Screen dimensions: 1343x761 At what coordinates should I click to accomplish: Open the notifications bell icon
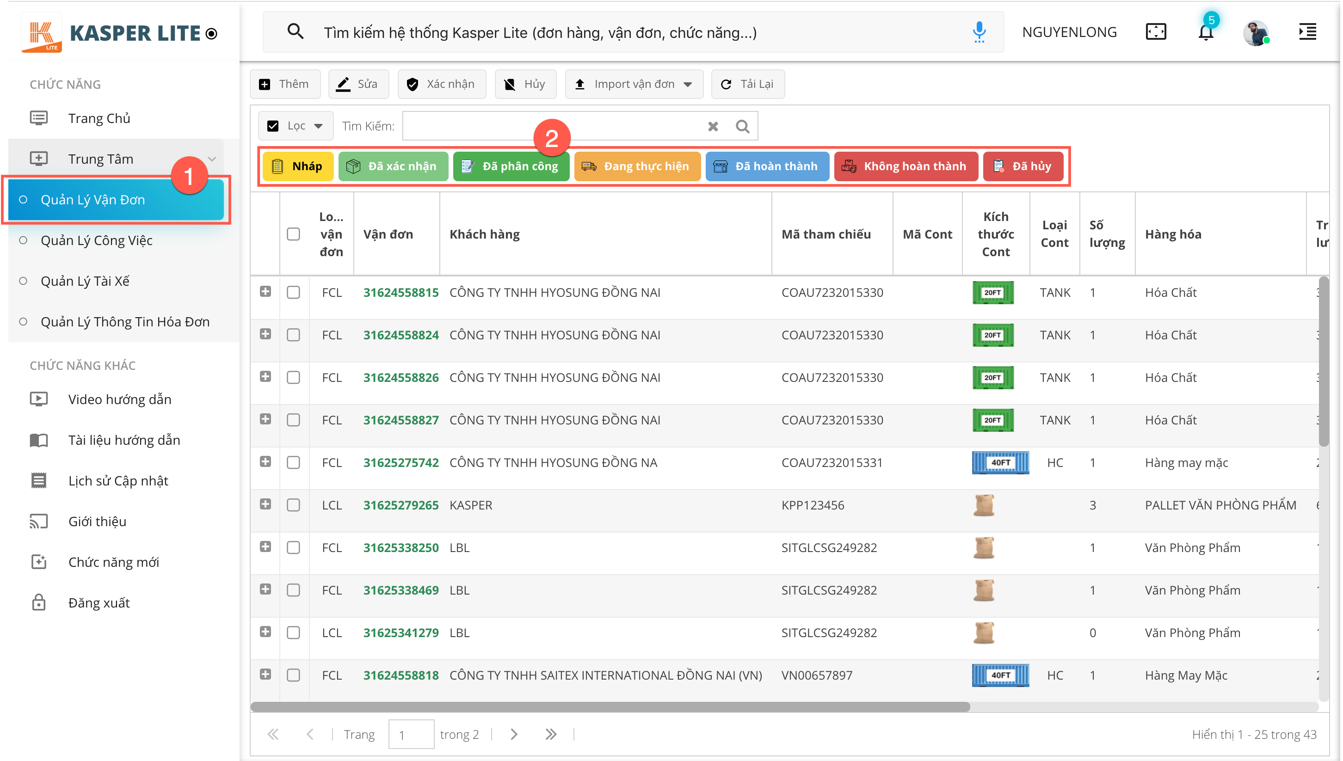coord(1206,32)
